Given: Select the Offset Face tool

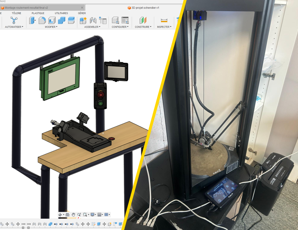Looking at the screenshot, I should pos(71,20).
